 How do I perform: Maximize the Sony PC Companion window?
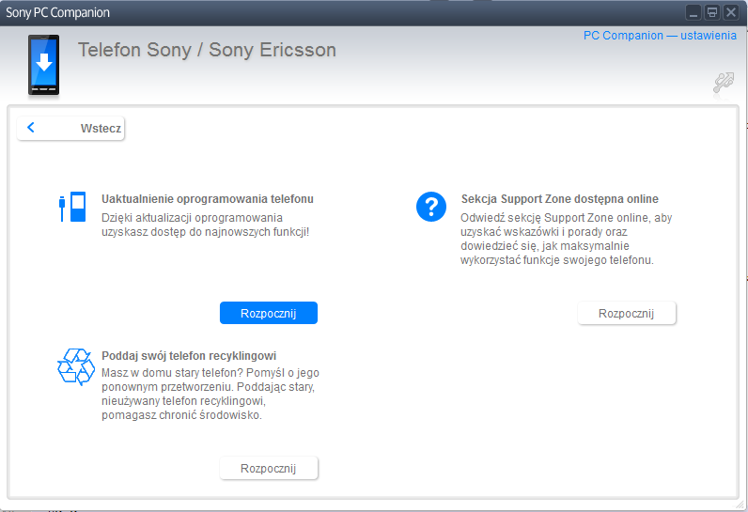pyautogui.click(x=712, y=12)
